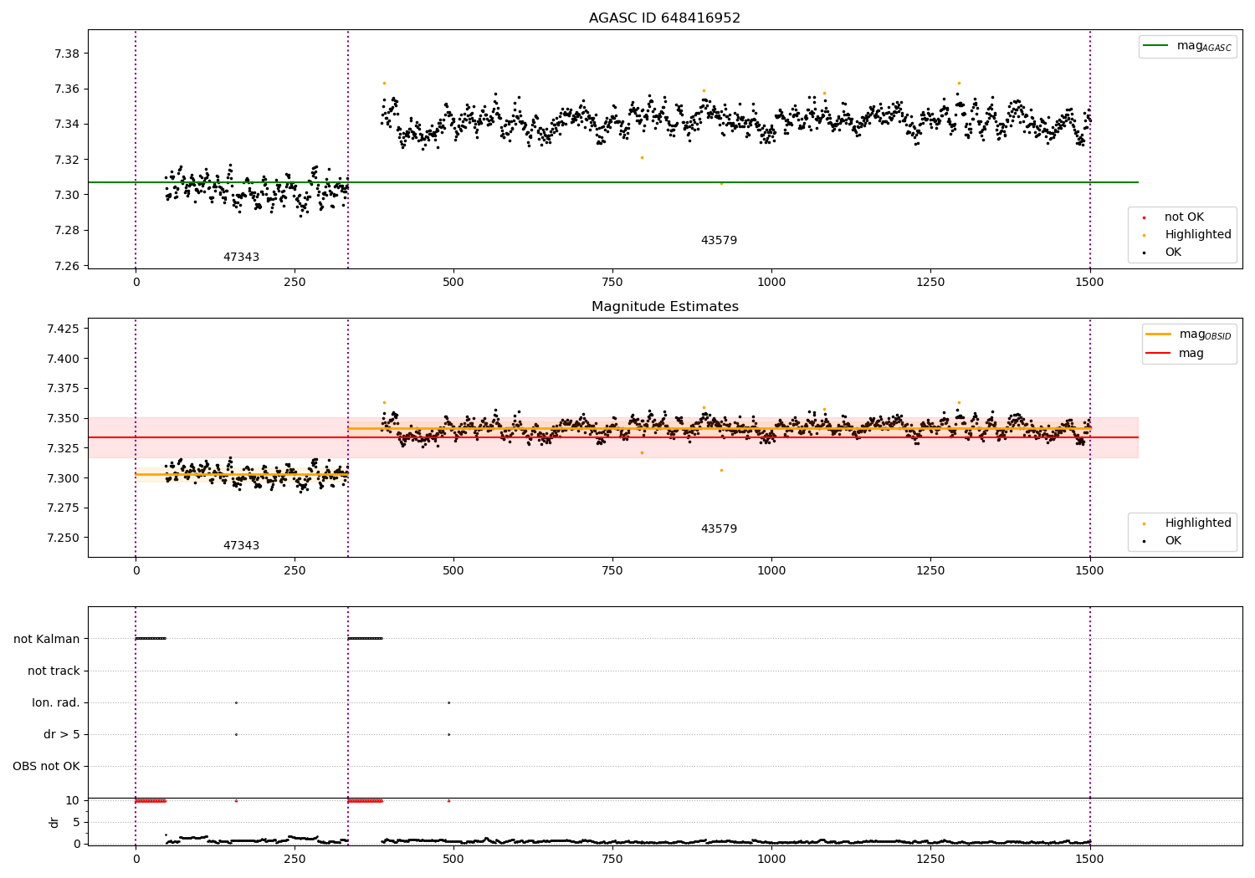Click 'not OK' legend entry in top plot

(1184, 217)
